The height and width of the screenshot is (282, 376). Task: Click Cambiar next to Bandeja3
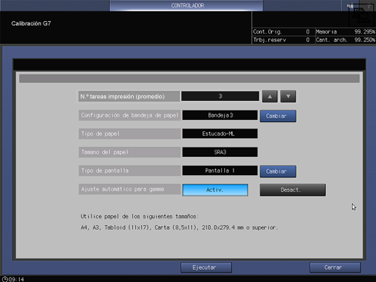(278, 116)
